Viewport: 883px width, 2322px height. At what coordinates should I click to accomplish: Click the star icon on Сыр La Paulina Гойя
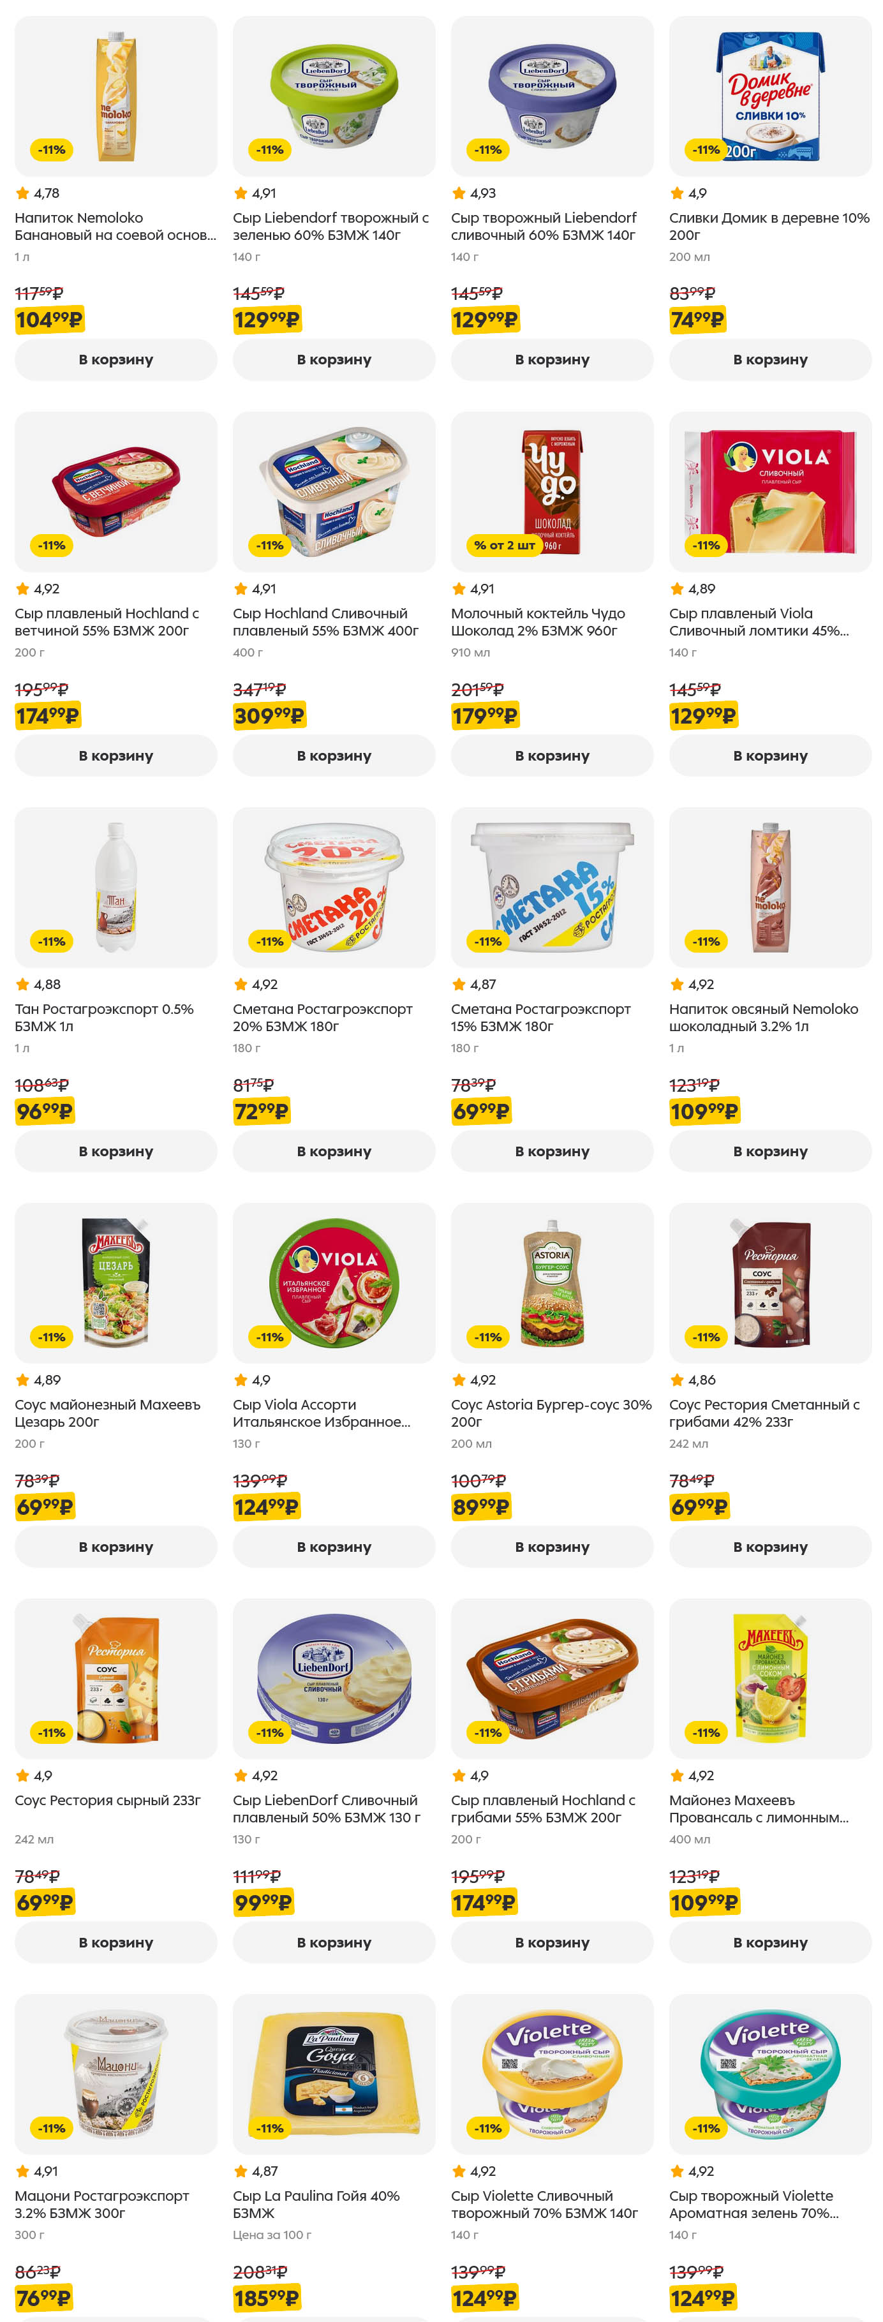click(241, 2171)
